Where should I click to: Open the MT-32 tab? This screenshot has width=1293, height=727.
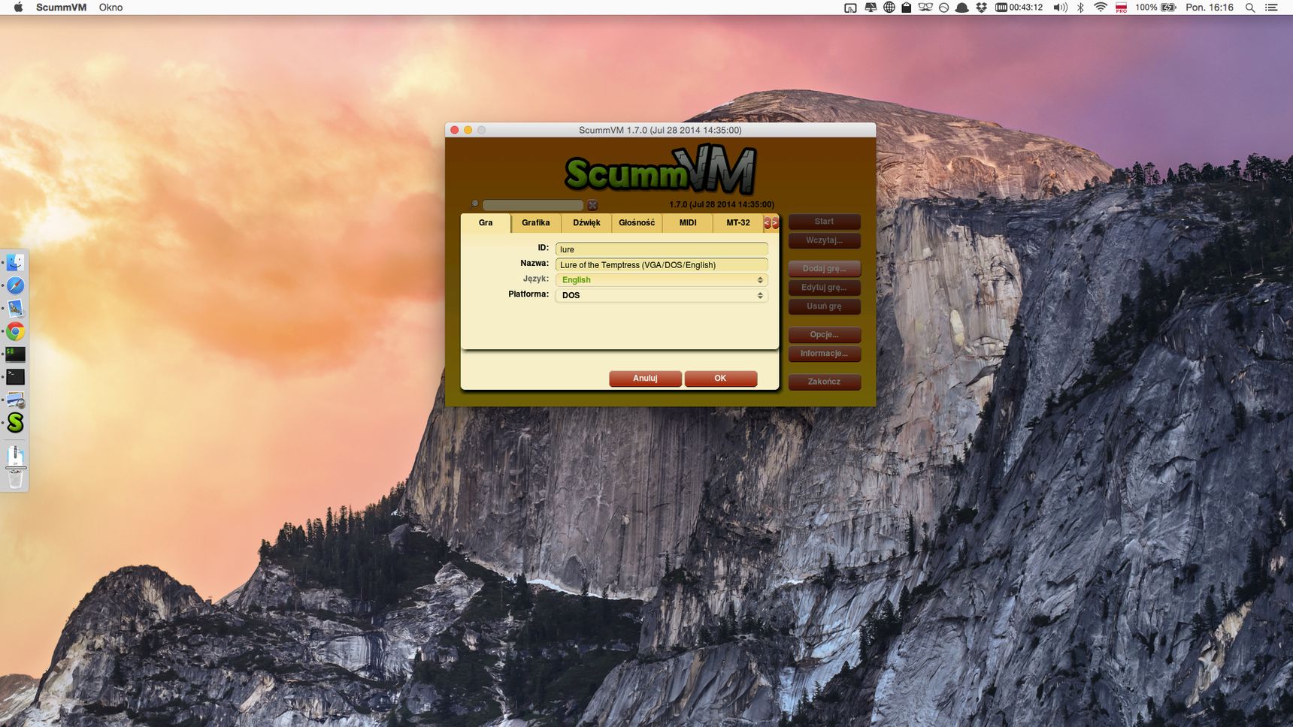pos(738,223)
